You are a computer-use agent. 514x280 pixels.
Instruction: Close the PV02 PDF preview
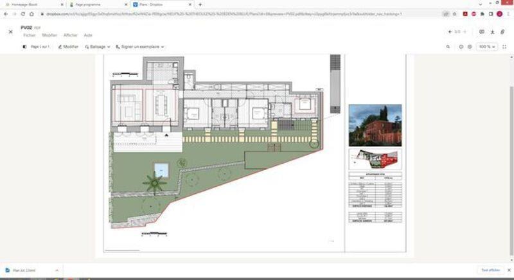(10, 31)
